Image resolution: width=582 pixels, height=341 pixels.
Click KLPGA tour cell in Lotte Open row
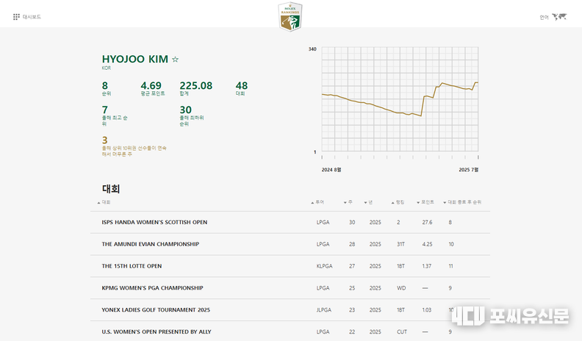pyautogui.click(x=324, y=266)
